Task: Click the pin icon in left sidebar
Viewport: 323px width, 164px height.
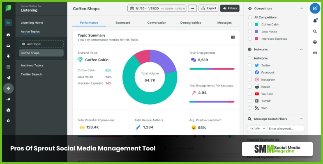Action: pyautogui.click(x=8, y=56)
